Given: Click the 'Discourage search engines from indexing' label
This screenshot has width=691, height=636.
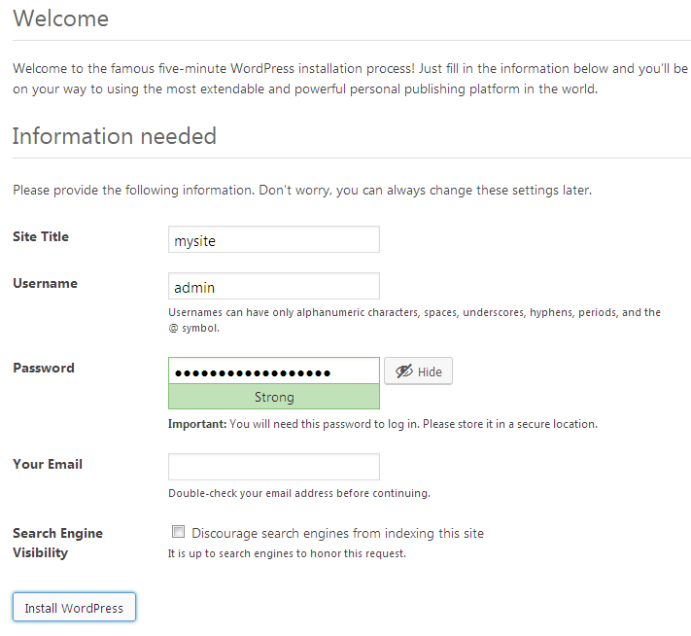Looking at the screenshot, I should (337, 533).
